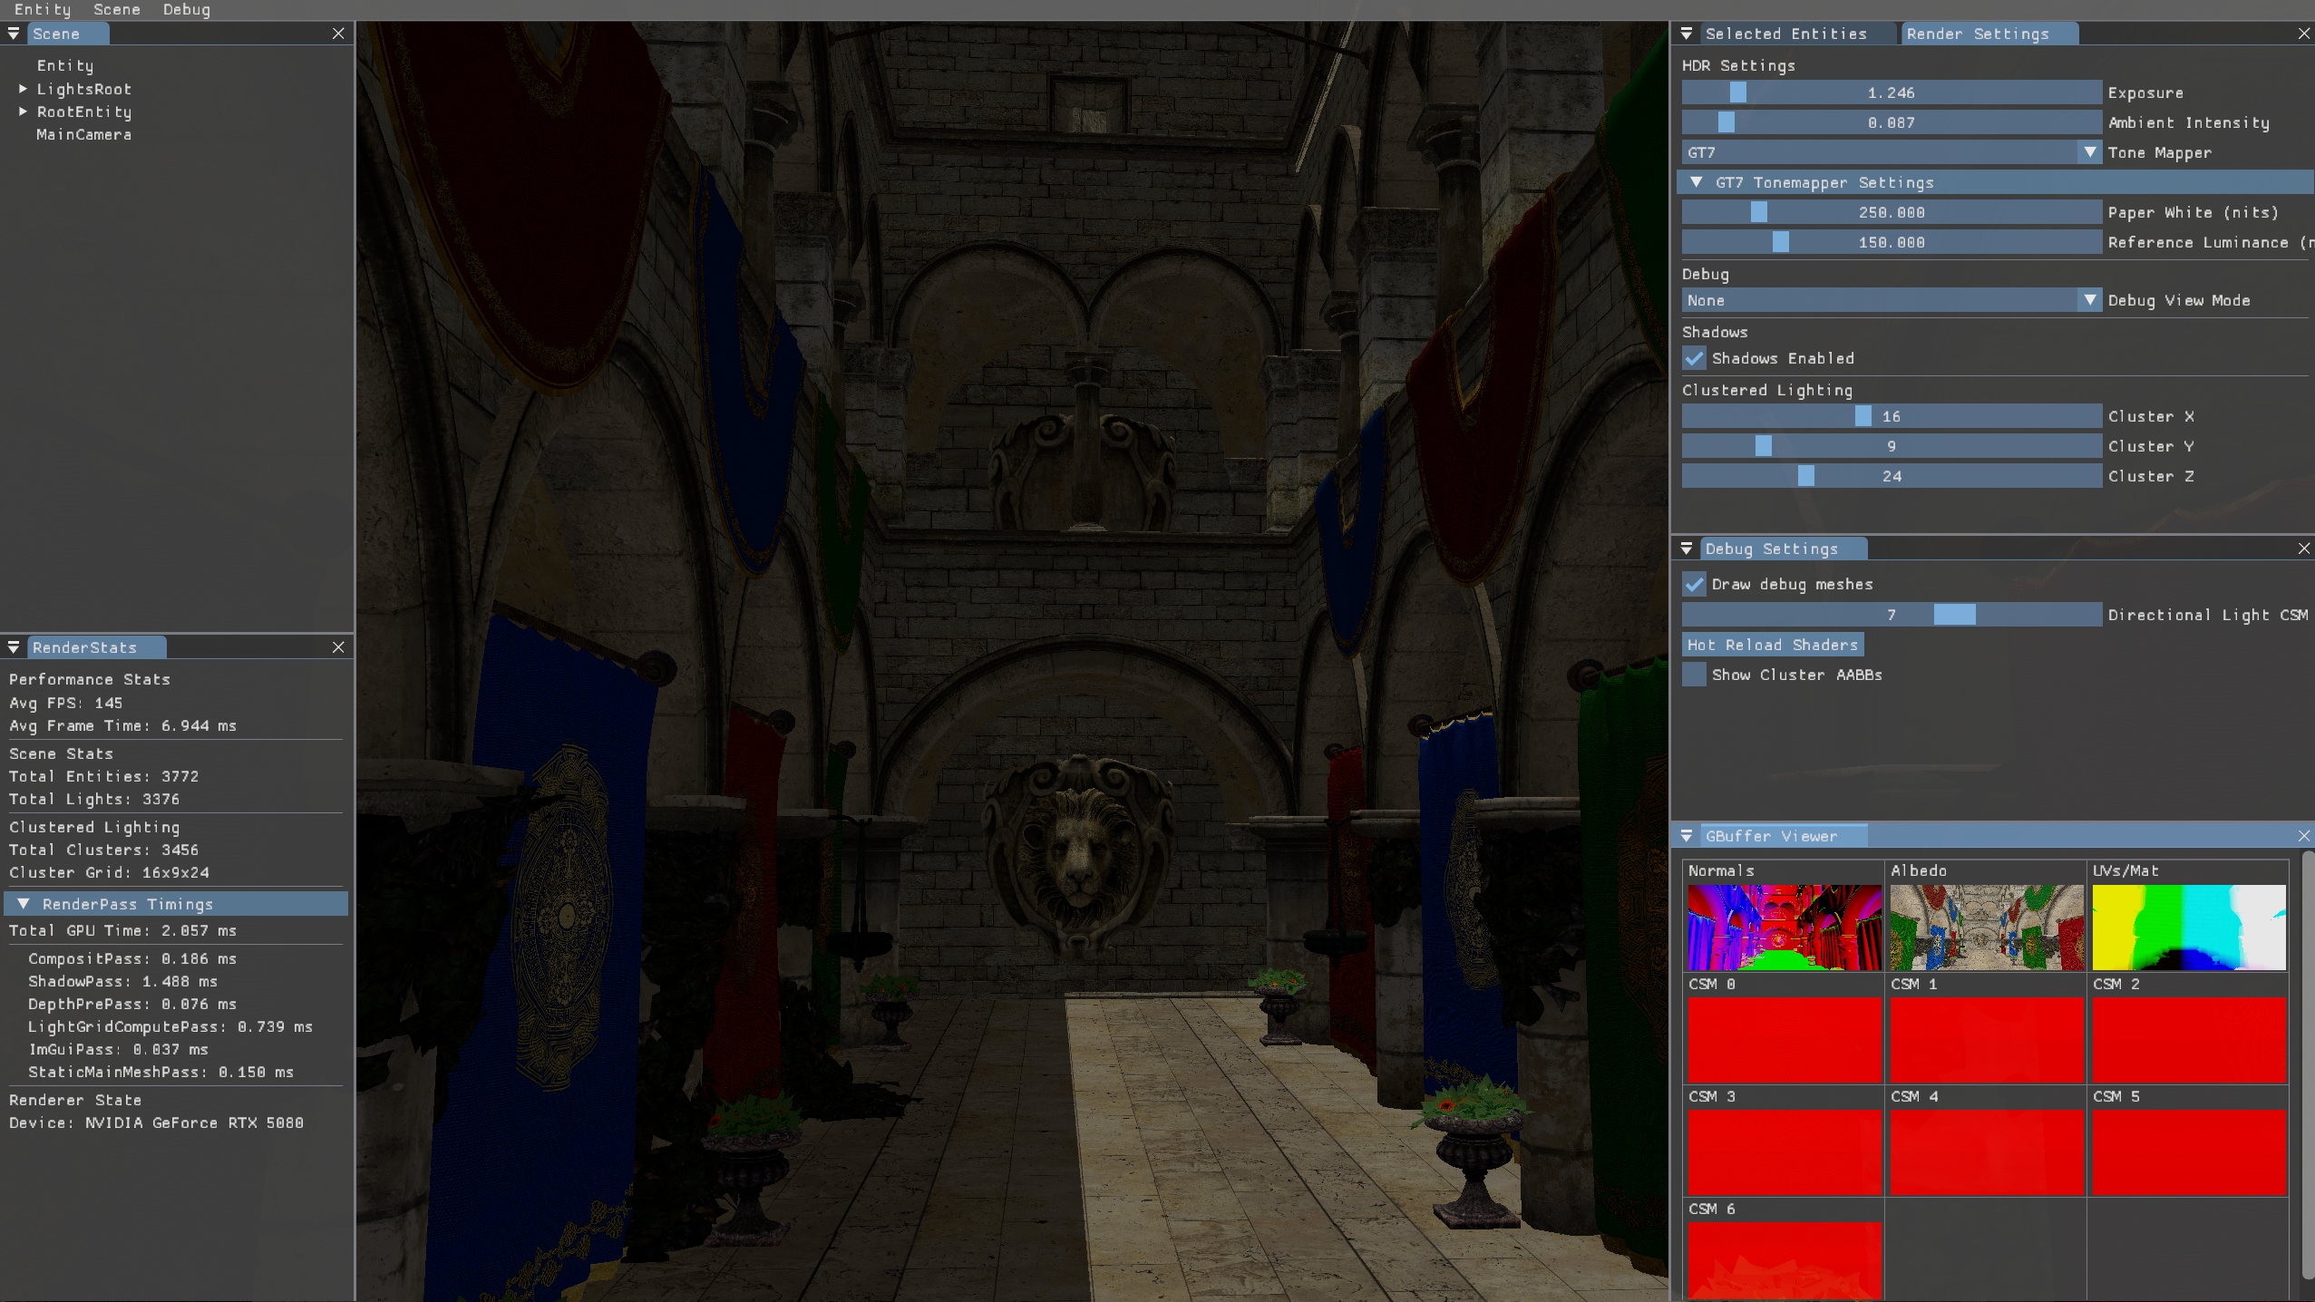Image resolution: width=2315 pixels, height=1302 pixels.
Task: Collapse the GBuffer Viewer panel triangle icon
Action: pos(1687,836)
